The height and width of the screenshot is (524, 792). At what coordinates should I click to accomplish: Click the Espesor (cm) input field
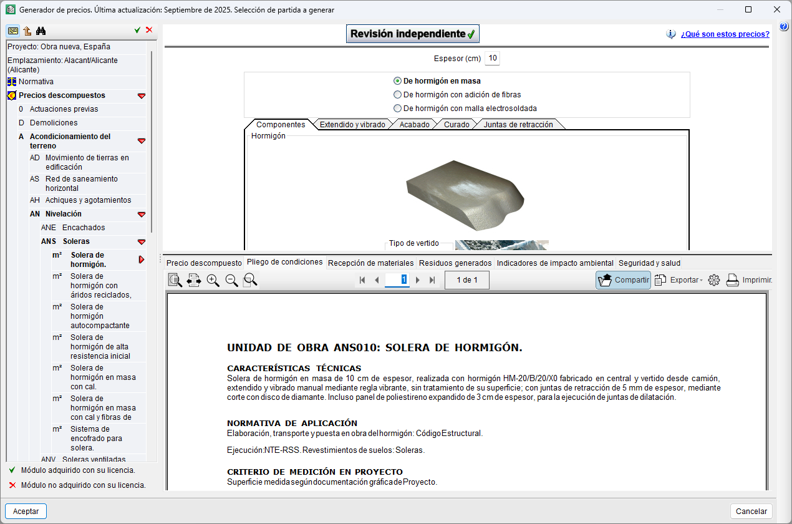492,59
